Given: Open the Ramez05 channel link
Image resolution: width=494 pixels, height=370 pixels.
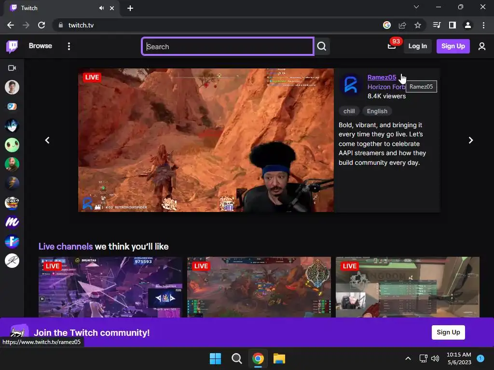Looking at the screenshot, I should click(382, 78).
